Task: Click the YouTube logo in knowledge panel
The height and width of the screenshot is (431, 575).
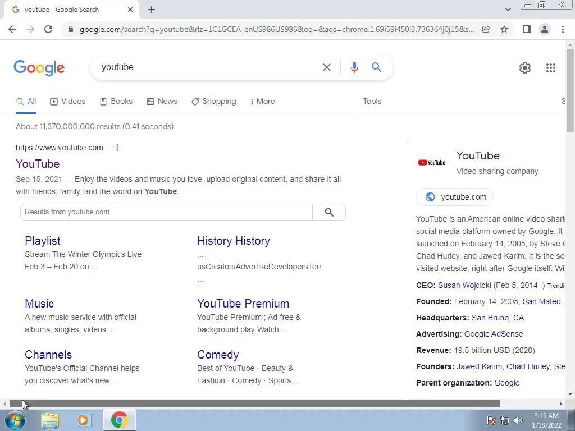Action: 432,163
